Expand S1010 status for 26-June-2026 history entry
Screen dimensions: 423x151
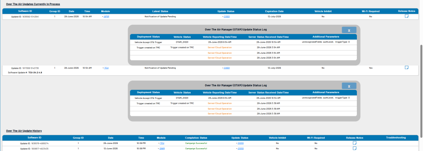coord(240,143)
